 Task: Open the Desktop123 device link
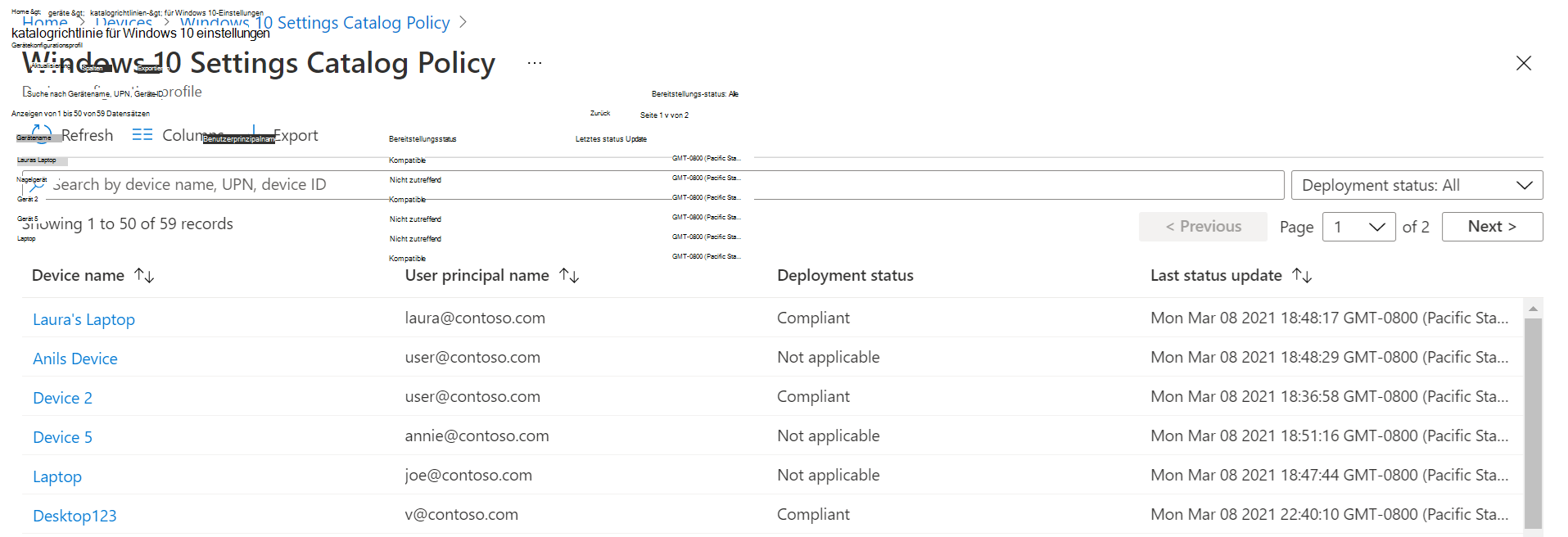75,516
